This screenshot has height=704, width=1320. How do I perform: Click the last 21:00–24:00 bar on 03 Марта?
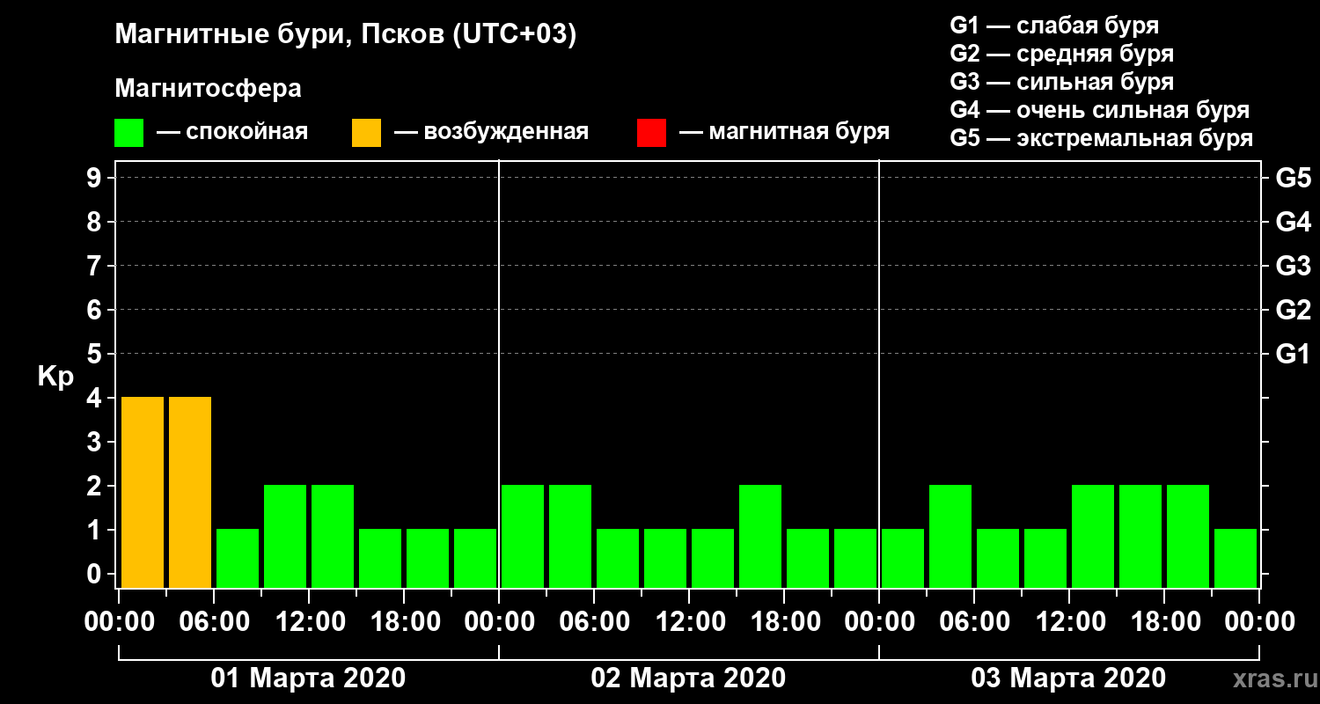coord(1236,558)
